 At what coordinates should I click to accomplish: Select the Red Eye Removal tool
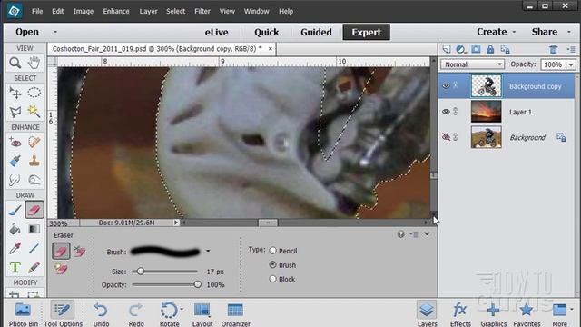tap(15, 143)
